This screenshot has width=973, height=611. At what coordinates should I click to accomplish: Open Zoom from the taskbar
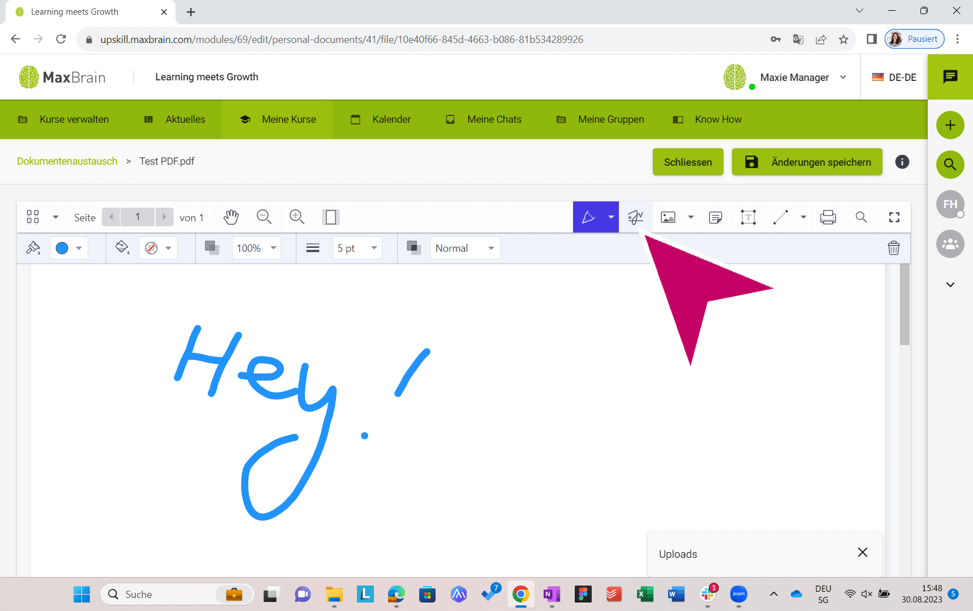[738, 594]
